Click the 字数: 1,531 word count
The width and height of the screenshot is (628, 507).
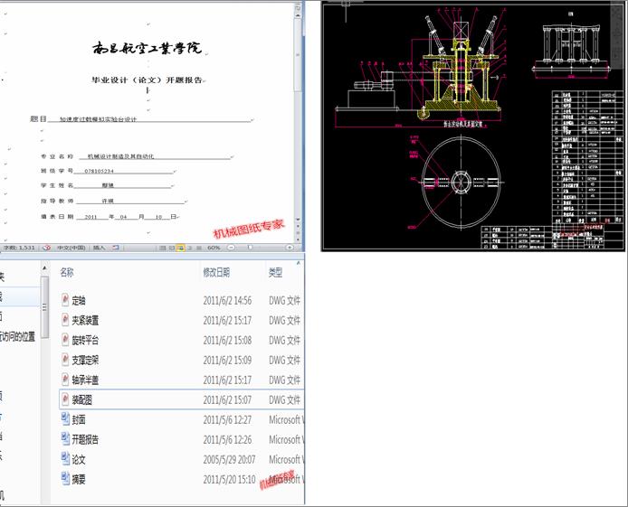click(x=19, y=248)
